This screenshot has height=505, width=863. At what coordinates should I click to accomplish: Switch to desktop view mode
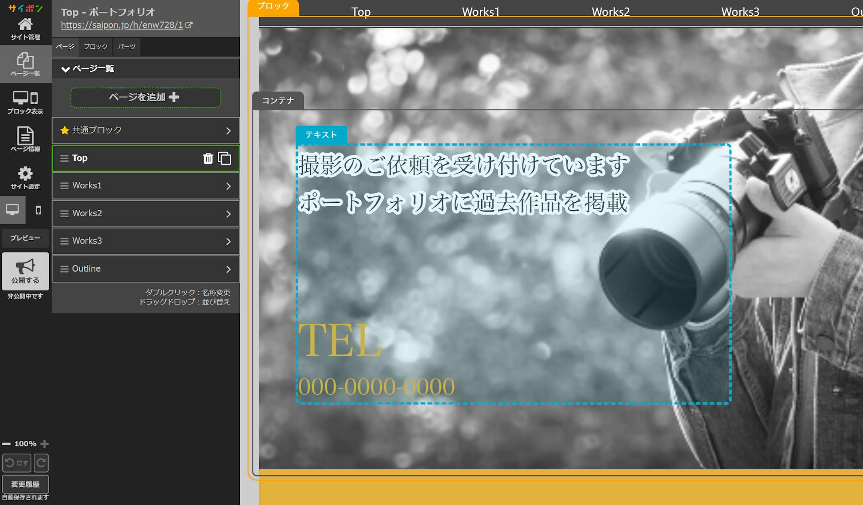point(13,210)
